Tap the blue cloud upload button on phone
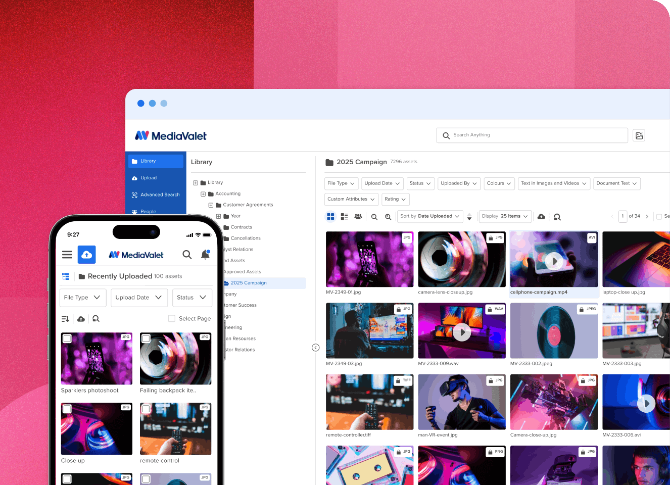Viewport: 670px width, 485px height. pos(86,255)
